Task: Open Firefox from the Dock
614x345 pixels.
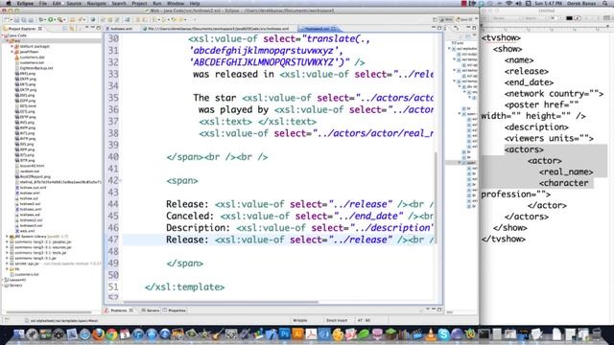Action: pos(98,334)
